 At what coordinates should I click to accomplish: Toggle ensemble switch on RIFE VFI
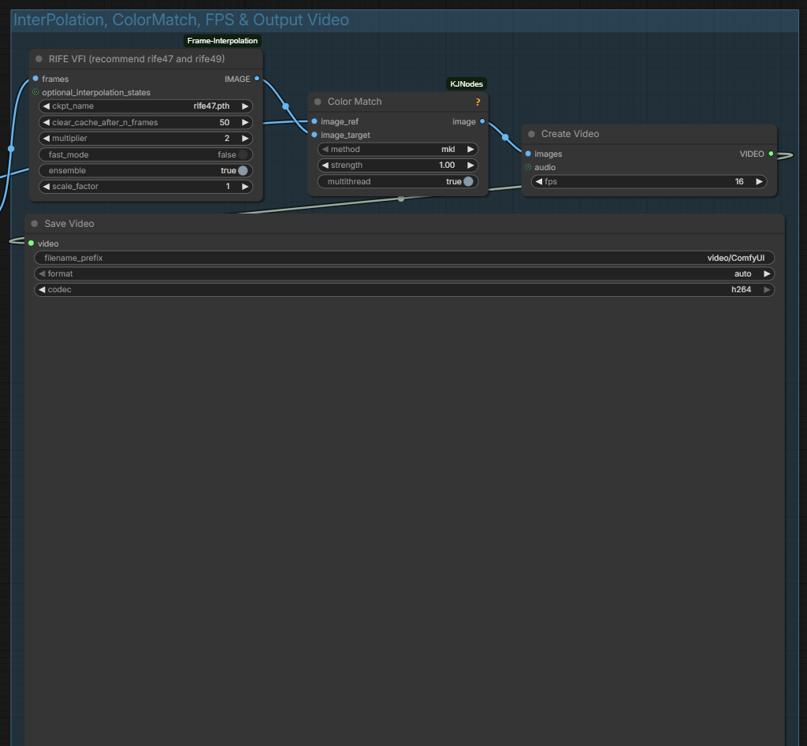(x=243, y=170)
